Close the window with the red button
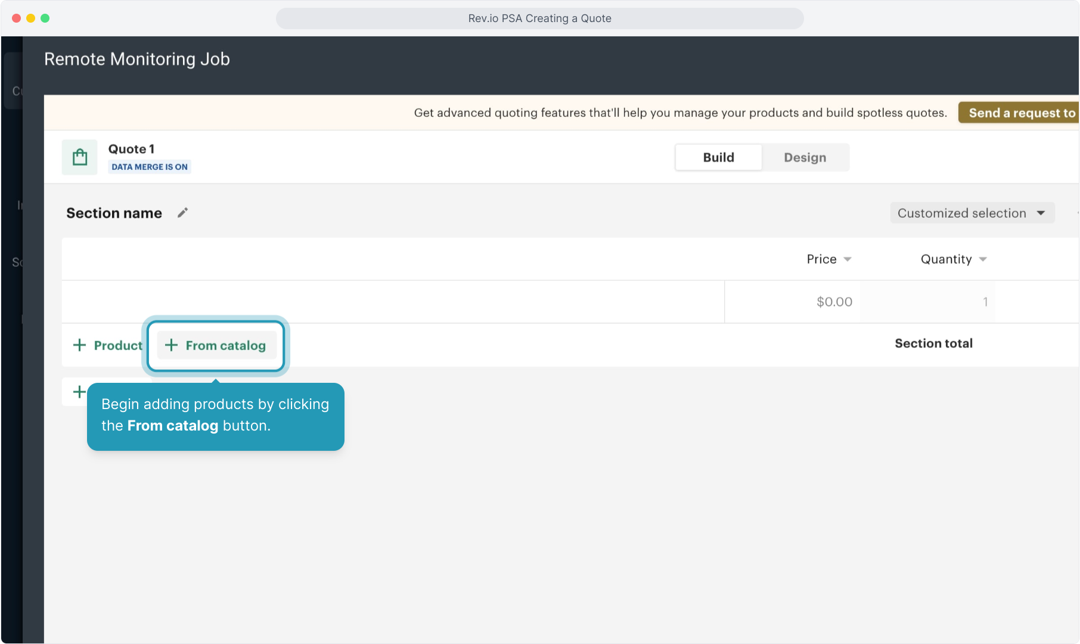Viewport: 1080px width, 644px height. 16,18
